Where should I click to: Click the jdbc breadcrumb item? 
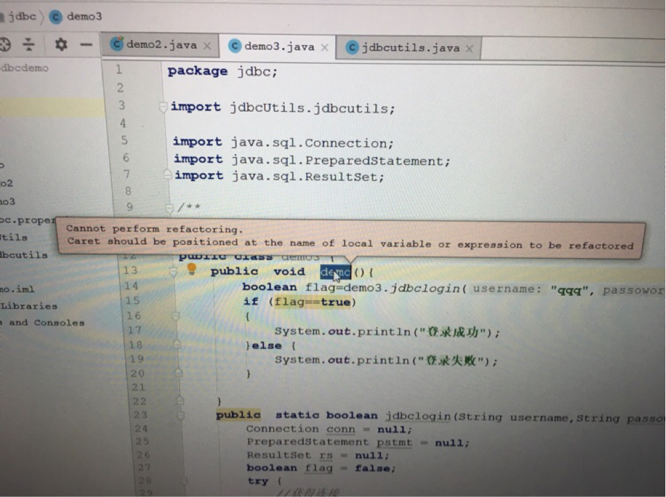(22, 16)
